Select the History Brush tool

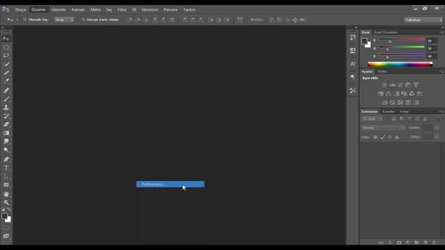click(x=6, y=116)
